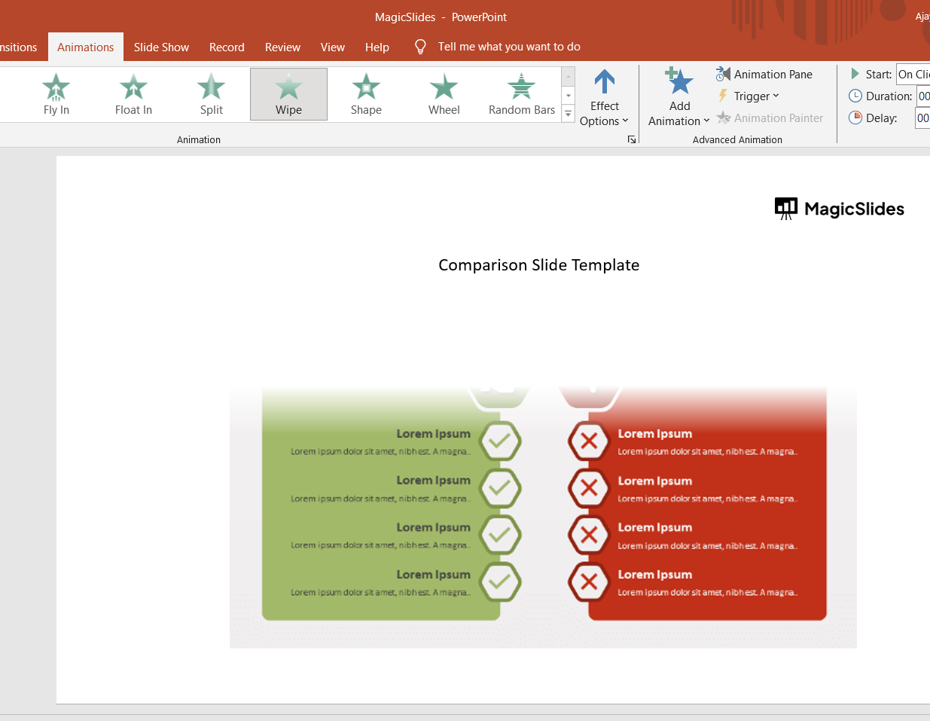Screen dimensions: 930x721
Task: Apply the Shape animation effect
Action: pyautogui.click(x=366, y=94)
